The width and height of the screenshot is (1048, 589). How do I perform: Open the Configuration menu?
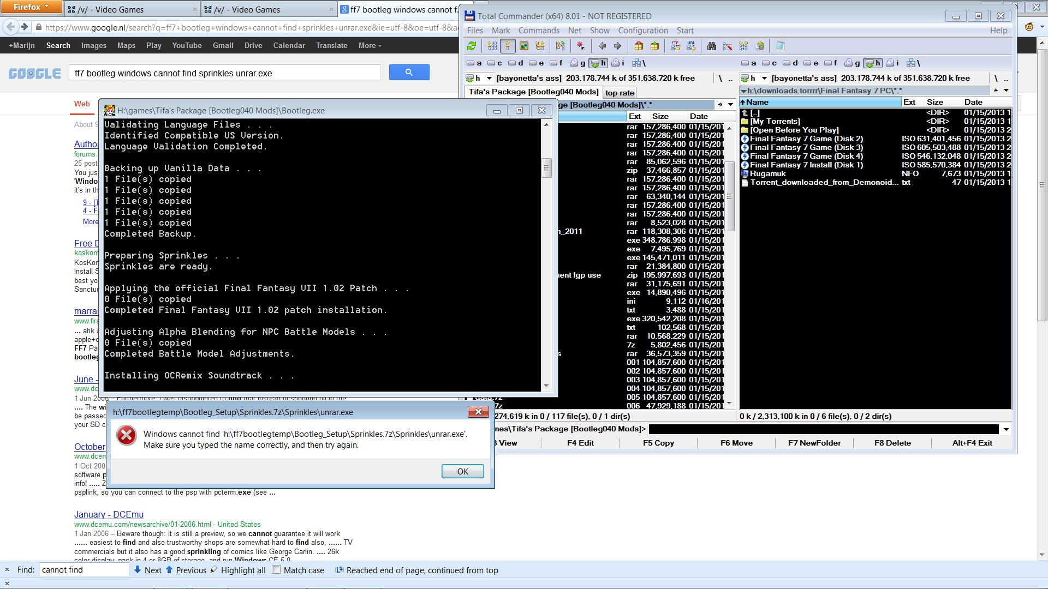tap(643, 31)
